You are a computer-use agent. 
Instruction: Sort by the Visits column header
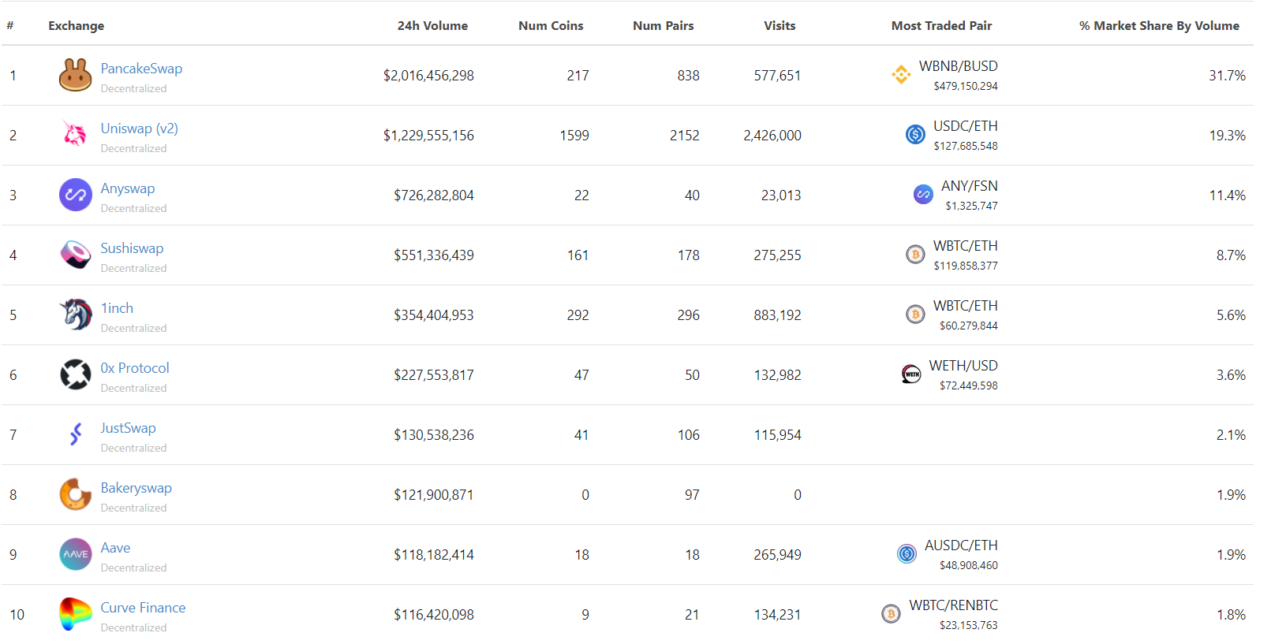point(779,26)
